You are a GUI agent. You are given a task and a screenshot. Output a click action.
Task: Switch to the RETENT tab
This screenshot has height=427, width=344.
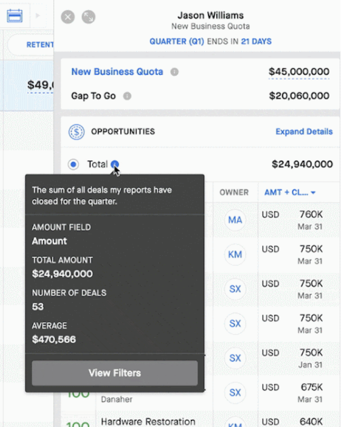tap(40, 45)
